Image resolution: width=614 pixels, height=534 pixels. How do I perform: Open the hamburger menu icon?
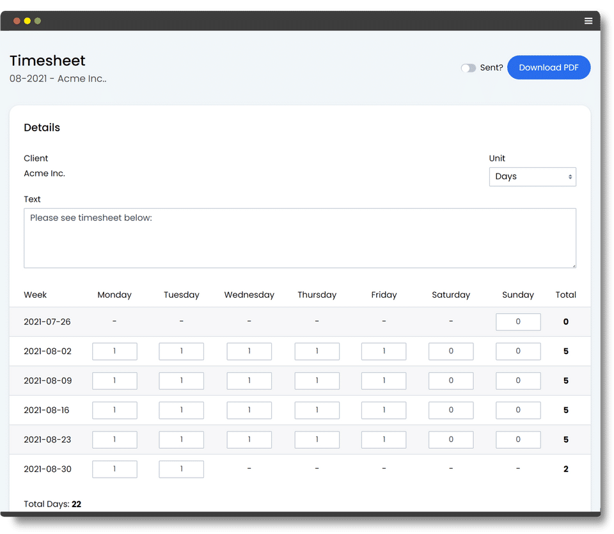[x=588, y=20]
